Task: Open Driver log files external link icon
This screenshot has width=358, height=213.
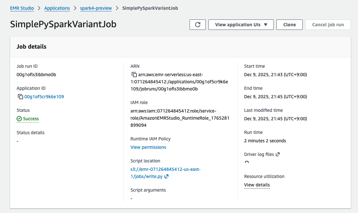Action: pyautogui.click(x=278, y=154)
